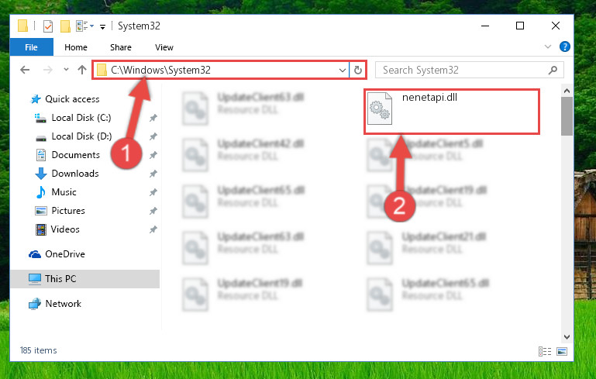
Task: Click the search magnifier icon
Action: [553, 70]
